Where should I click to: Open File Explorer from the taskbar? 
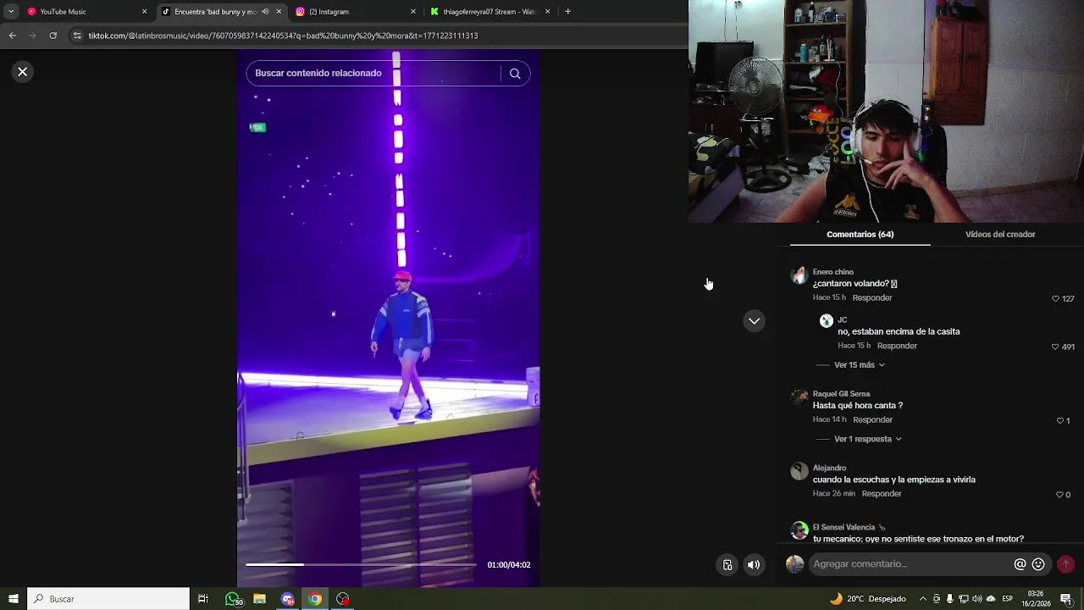click(x=260, y=599)
